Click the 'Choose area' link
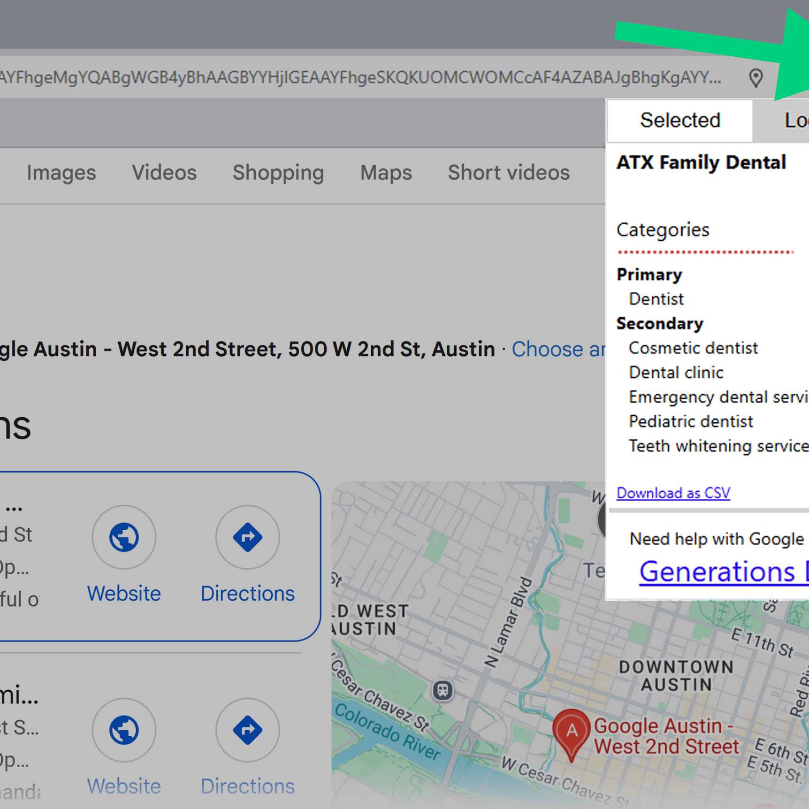Viewport: 809px width, 809px height. click(558, 349)
